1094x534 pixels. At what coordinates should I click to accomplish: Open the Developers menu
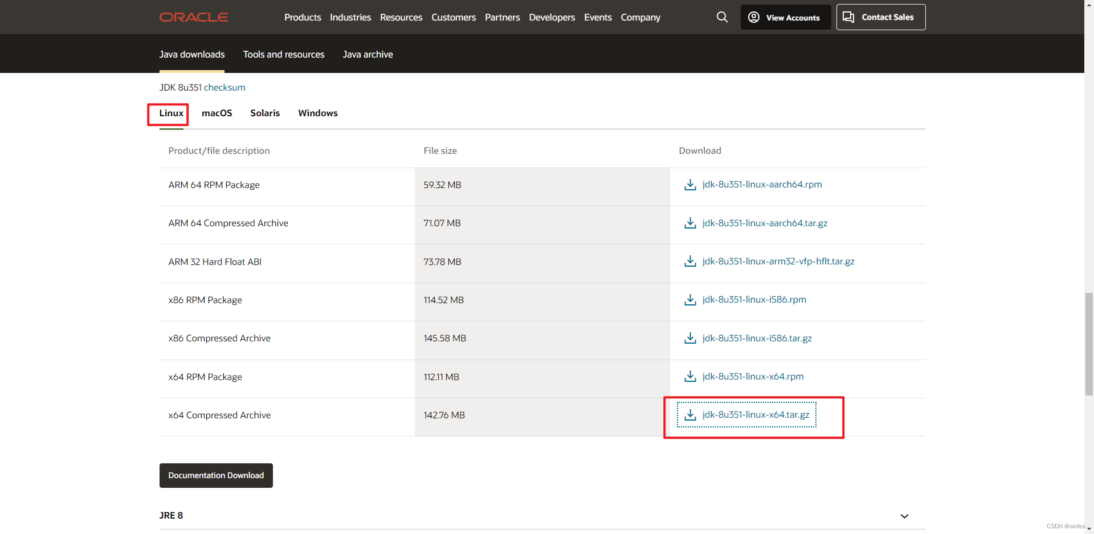click(552, 17)
